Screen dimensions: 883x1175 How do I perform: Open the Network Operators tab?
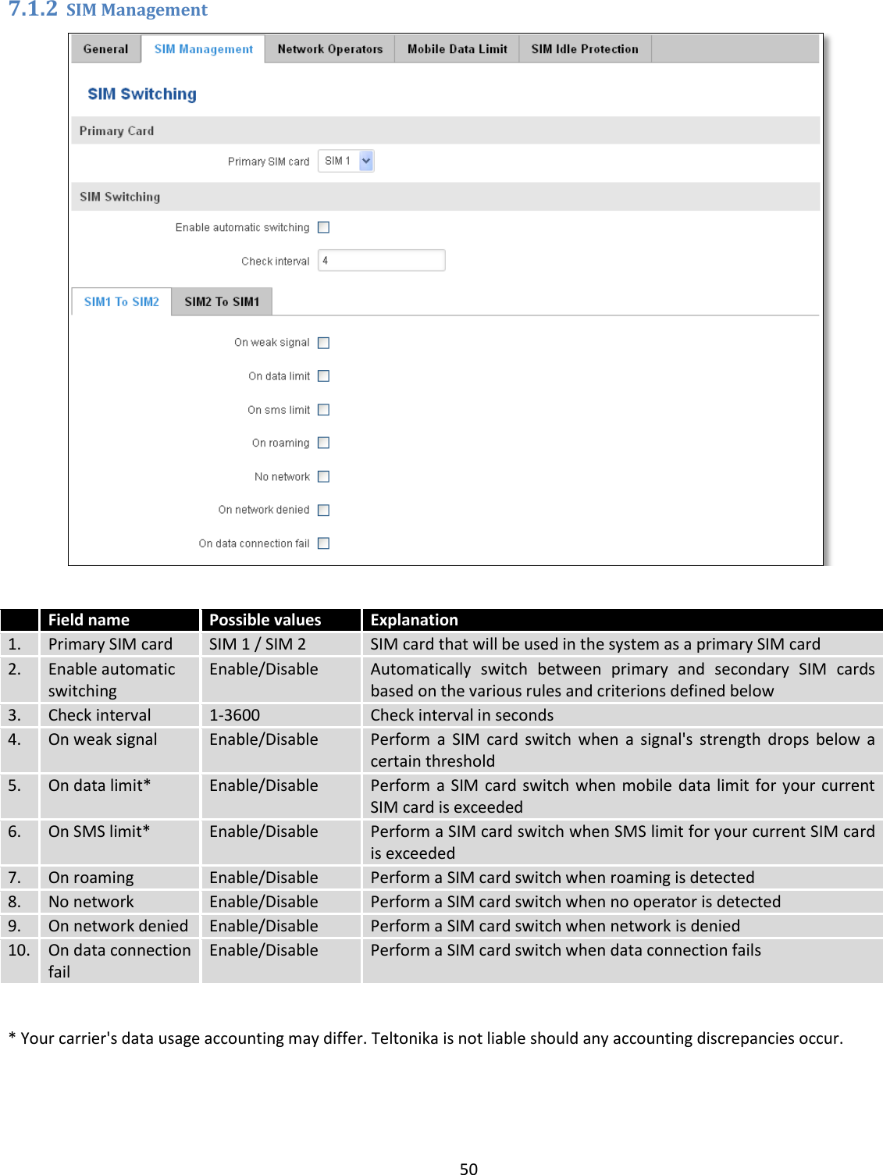pyautogui.click(x=331, y=48)
